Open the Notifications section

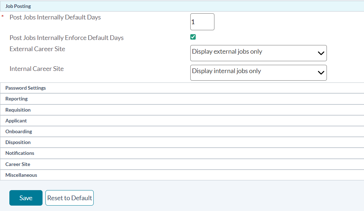[x=20, y=153]
